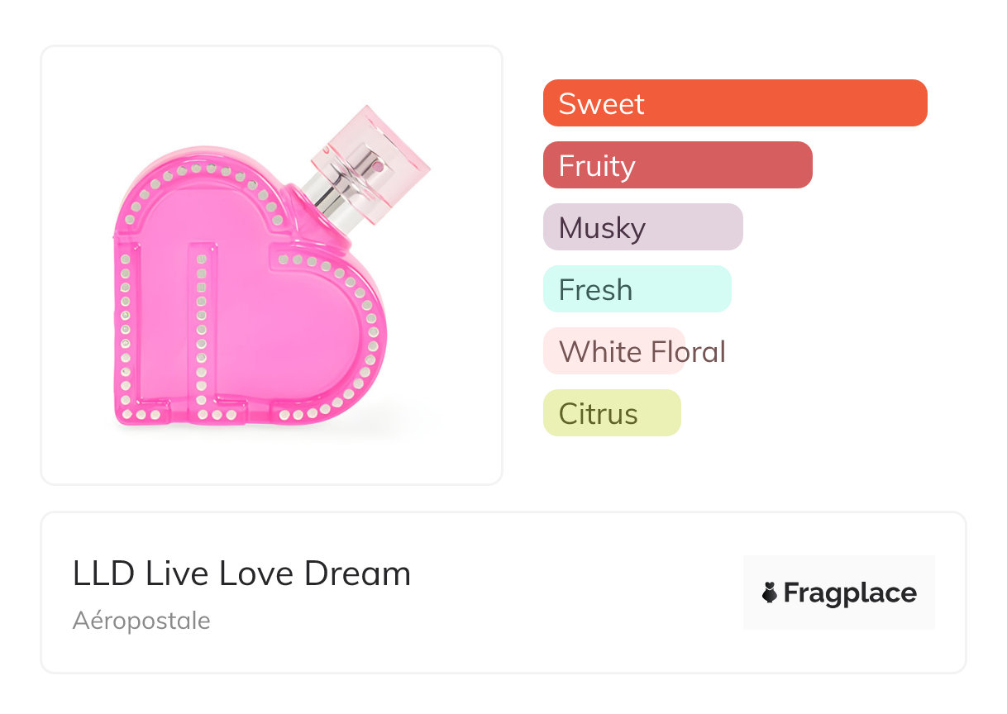Click the word "Fresh" label

tap(595, 290)
